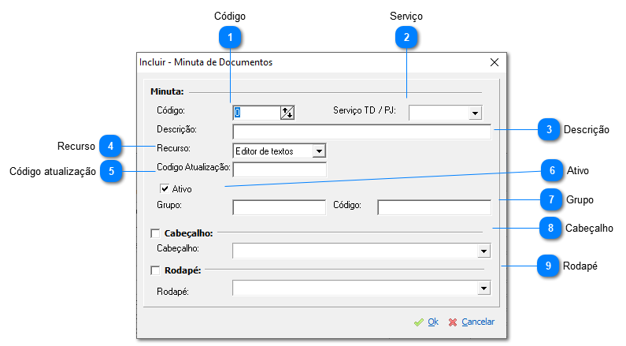The height and width of the screenshot is (346, 626).
Task: Enable the Cabeçalho checkbox
Action: 155,233
